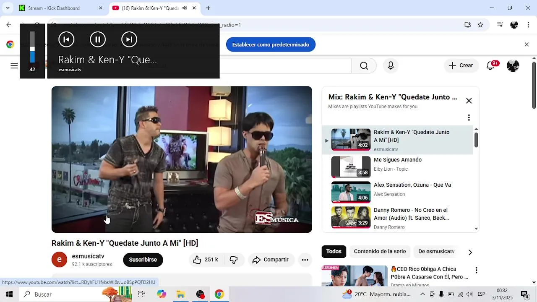Screen dimensions: 537x302
Task: Dislike the video
Action: [234, 260]
